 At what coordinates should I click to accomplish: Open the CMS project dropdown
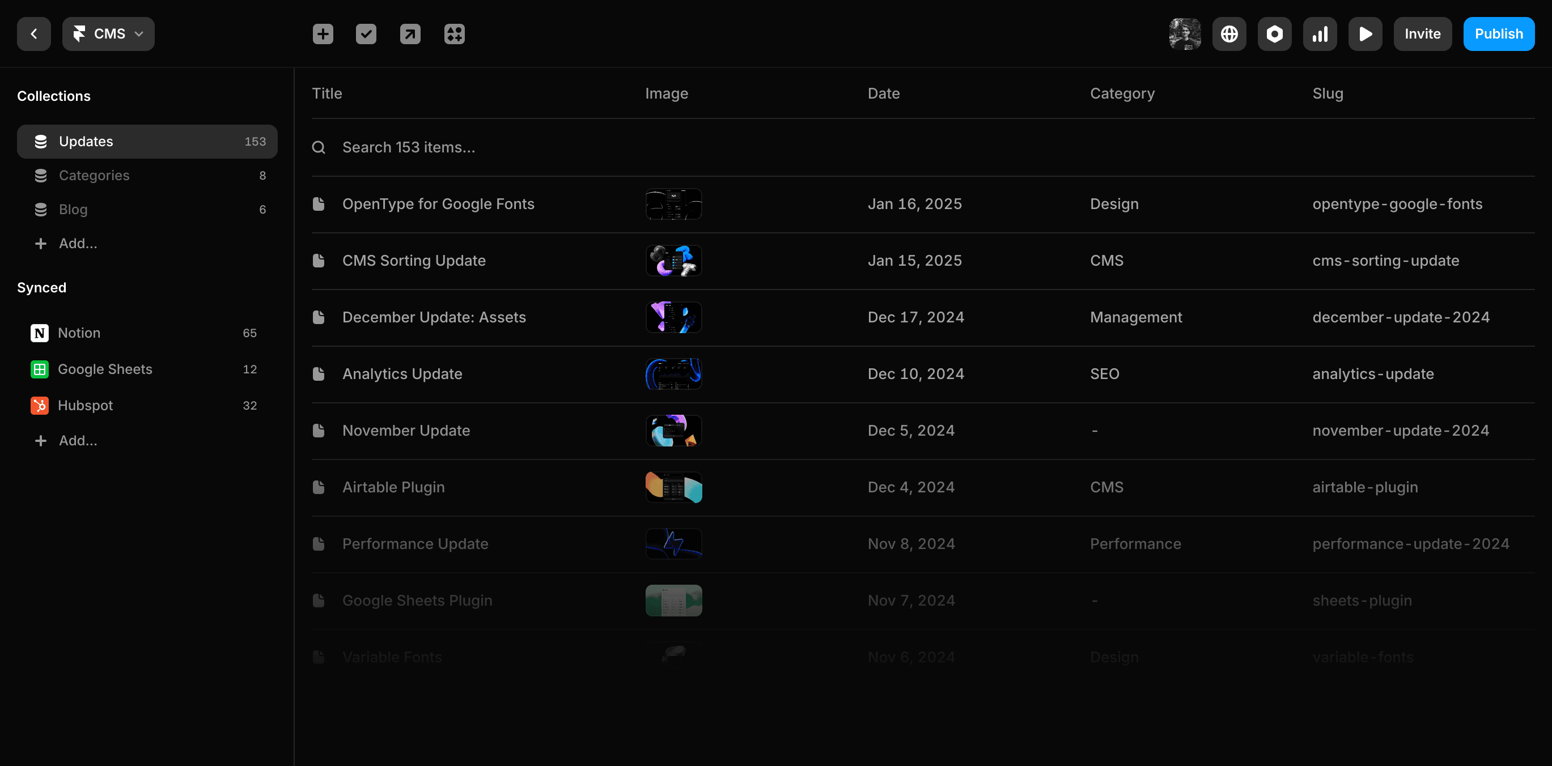coord(108,34)
